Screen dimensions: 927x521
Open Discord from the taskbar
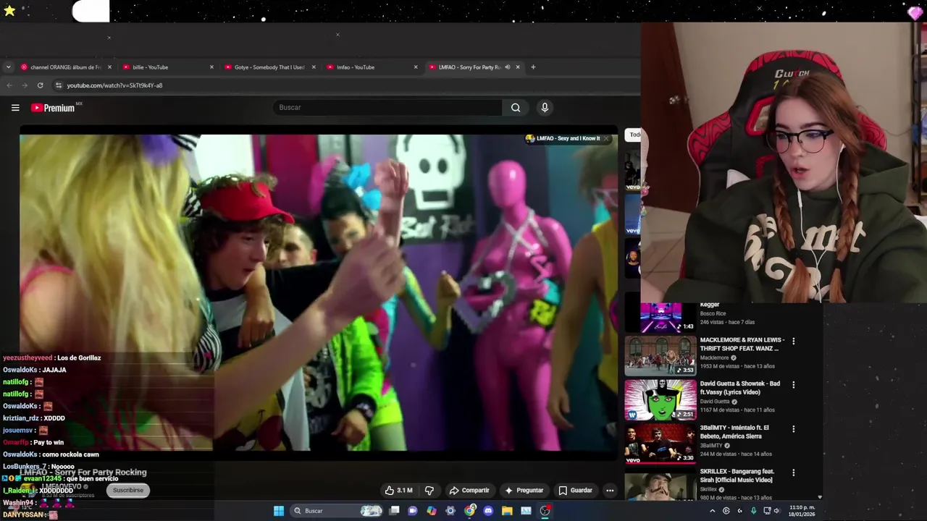pos(488,511)
